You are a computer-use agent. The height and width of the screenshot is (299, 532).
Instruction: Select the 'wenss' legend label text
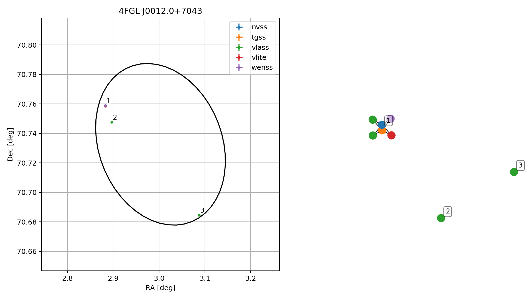[262, 68]
